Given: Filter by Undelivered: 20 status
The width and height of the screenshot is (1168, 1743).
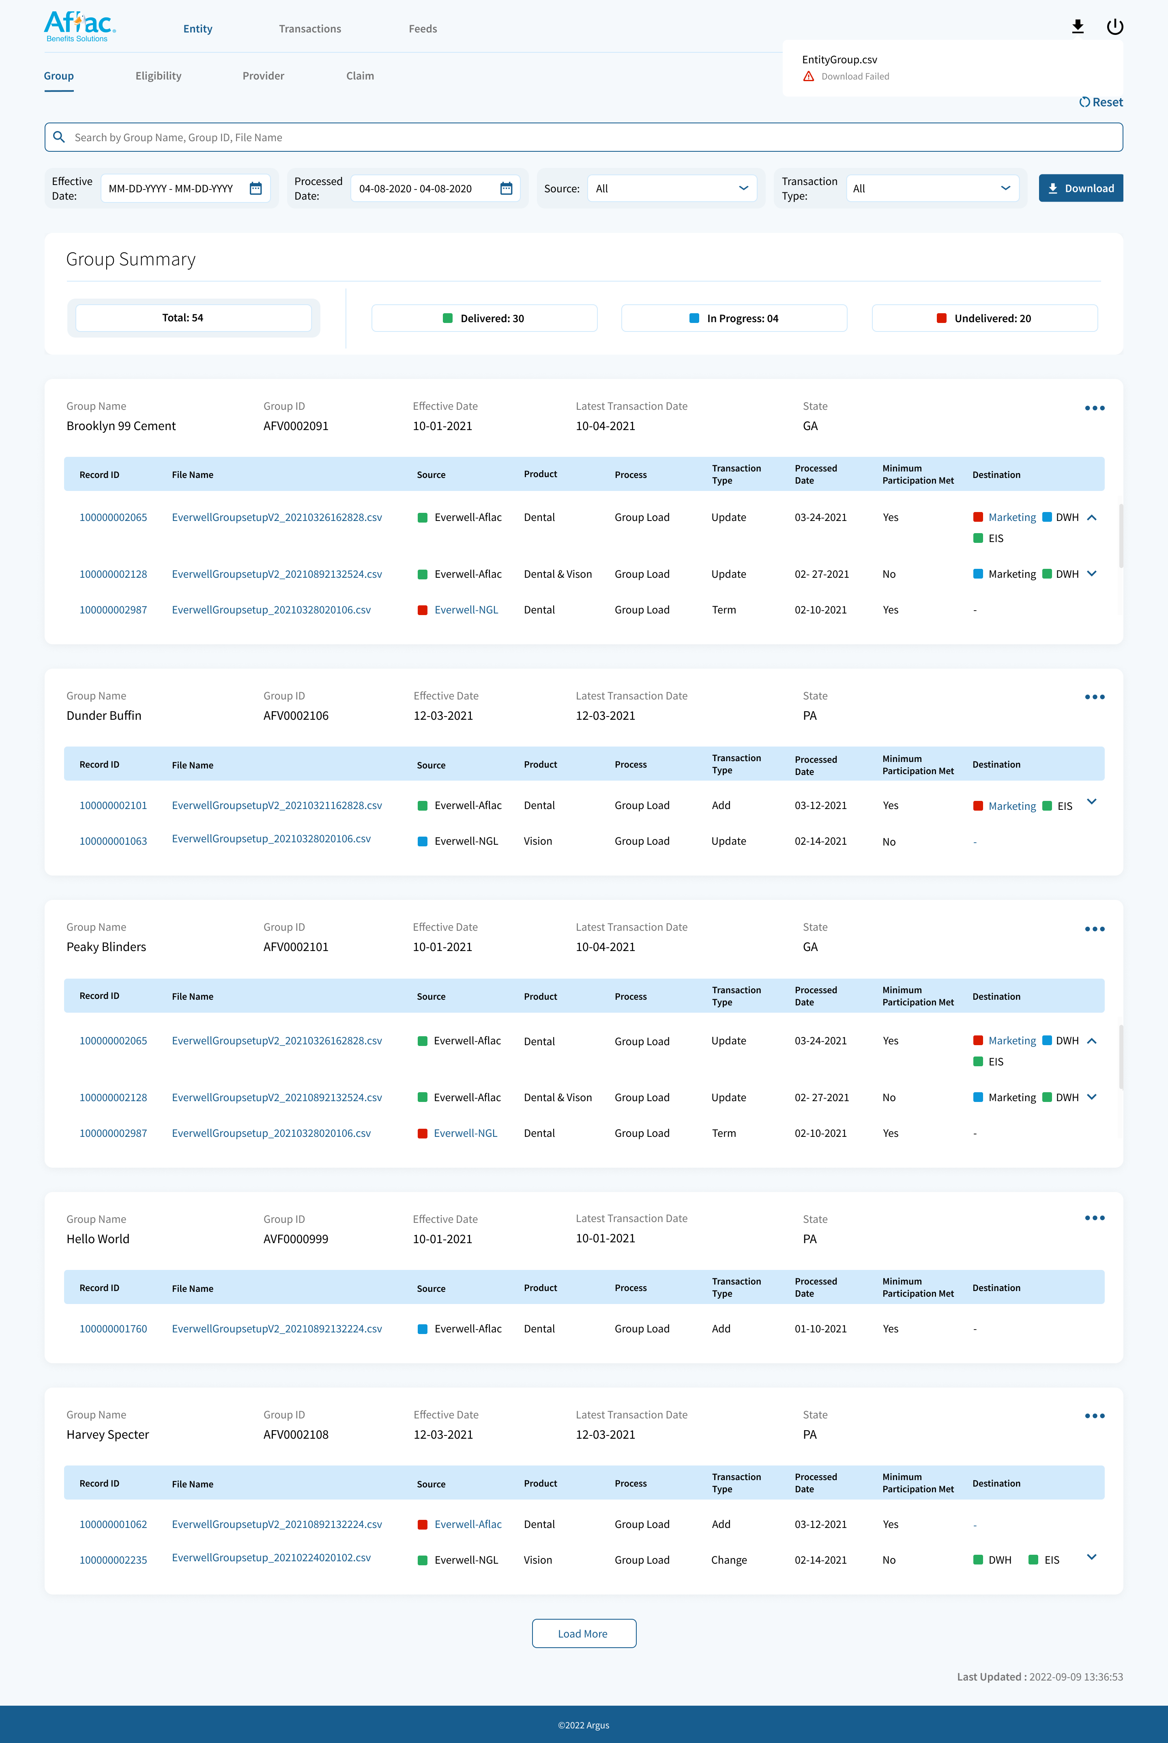Looking at the screenshot, I should pos(984,318).
